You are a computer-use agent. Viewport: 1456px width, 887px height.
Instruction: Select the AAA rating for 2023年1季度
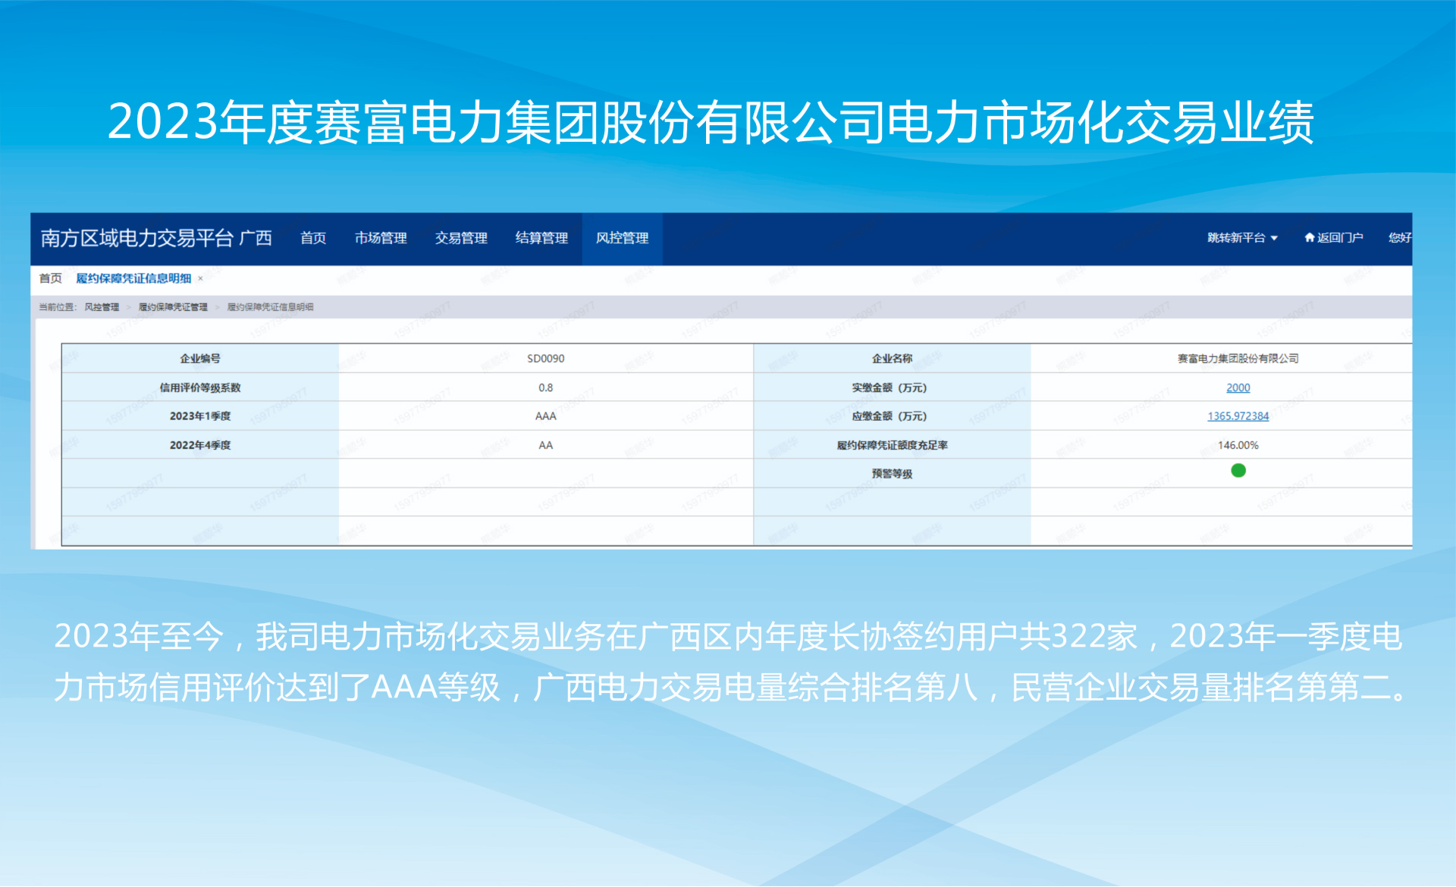tap(546, 416)
